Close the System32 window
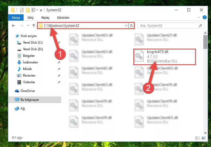The image size is (211, 147). pos(201,10)
